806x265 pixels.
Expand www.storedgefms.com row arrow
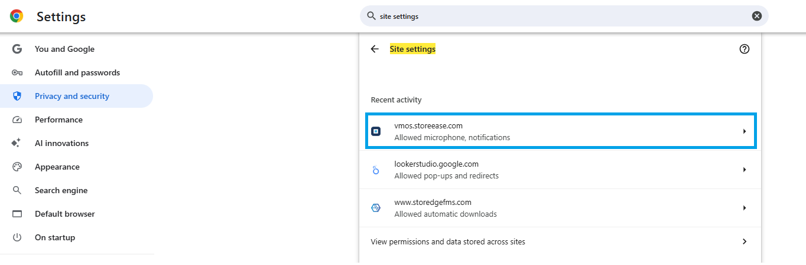tap(745, 208)
